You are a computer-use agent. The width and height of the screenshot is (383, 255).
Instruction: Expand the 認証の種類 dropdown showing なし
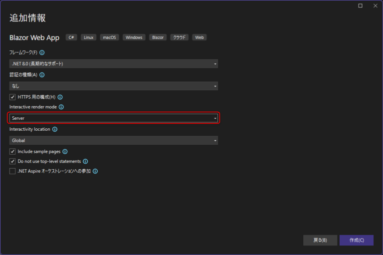114,86
